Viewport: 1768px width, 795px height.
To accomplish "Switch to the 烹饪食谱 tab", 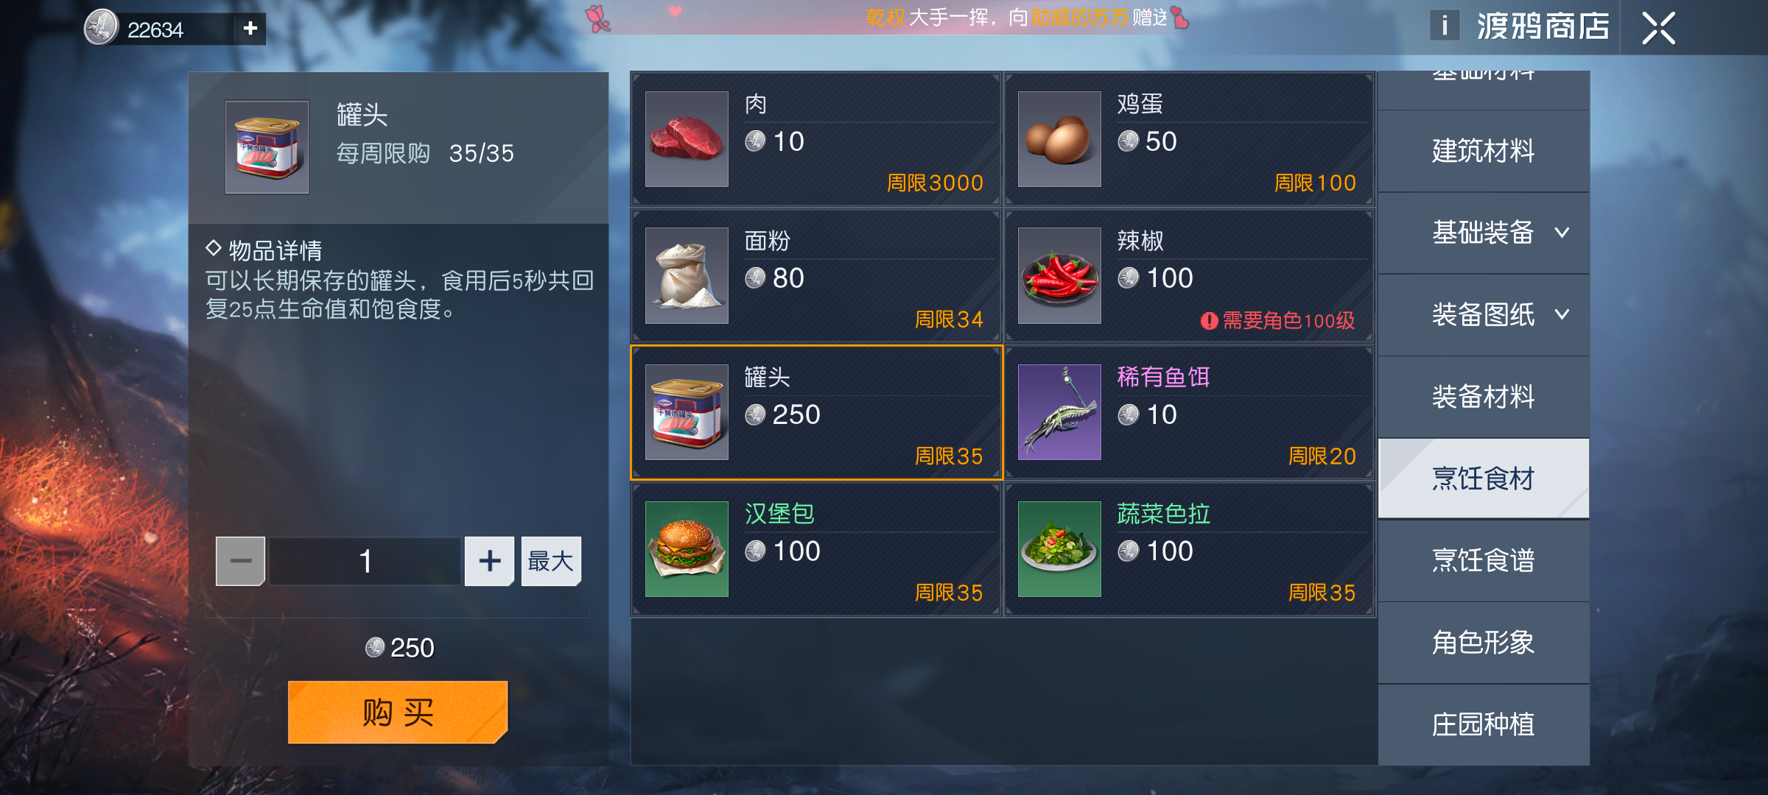I will tap(1484, 560).
